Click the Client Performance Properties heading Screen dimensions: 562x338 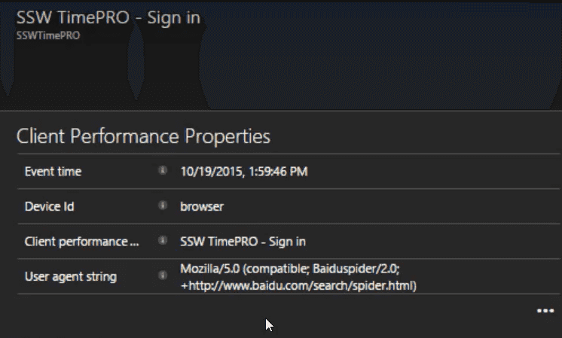143,136
